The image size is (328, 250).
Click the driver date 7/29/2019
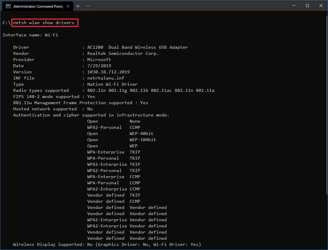pos(99,66)
